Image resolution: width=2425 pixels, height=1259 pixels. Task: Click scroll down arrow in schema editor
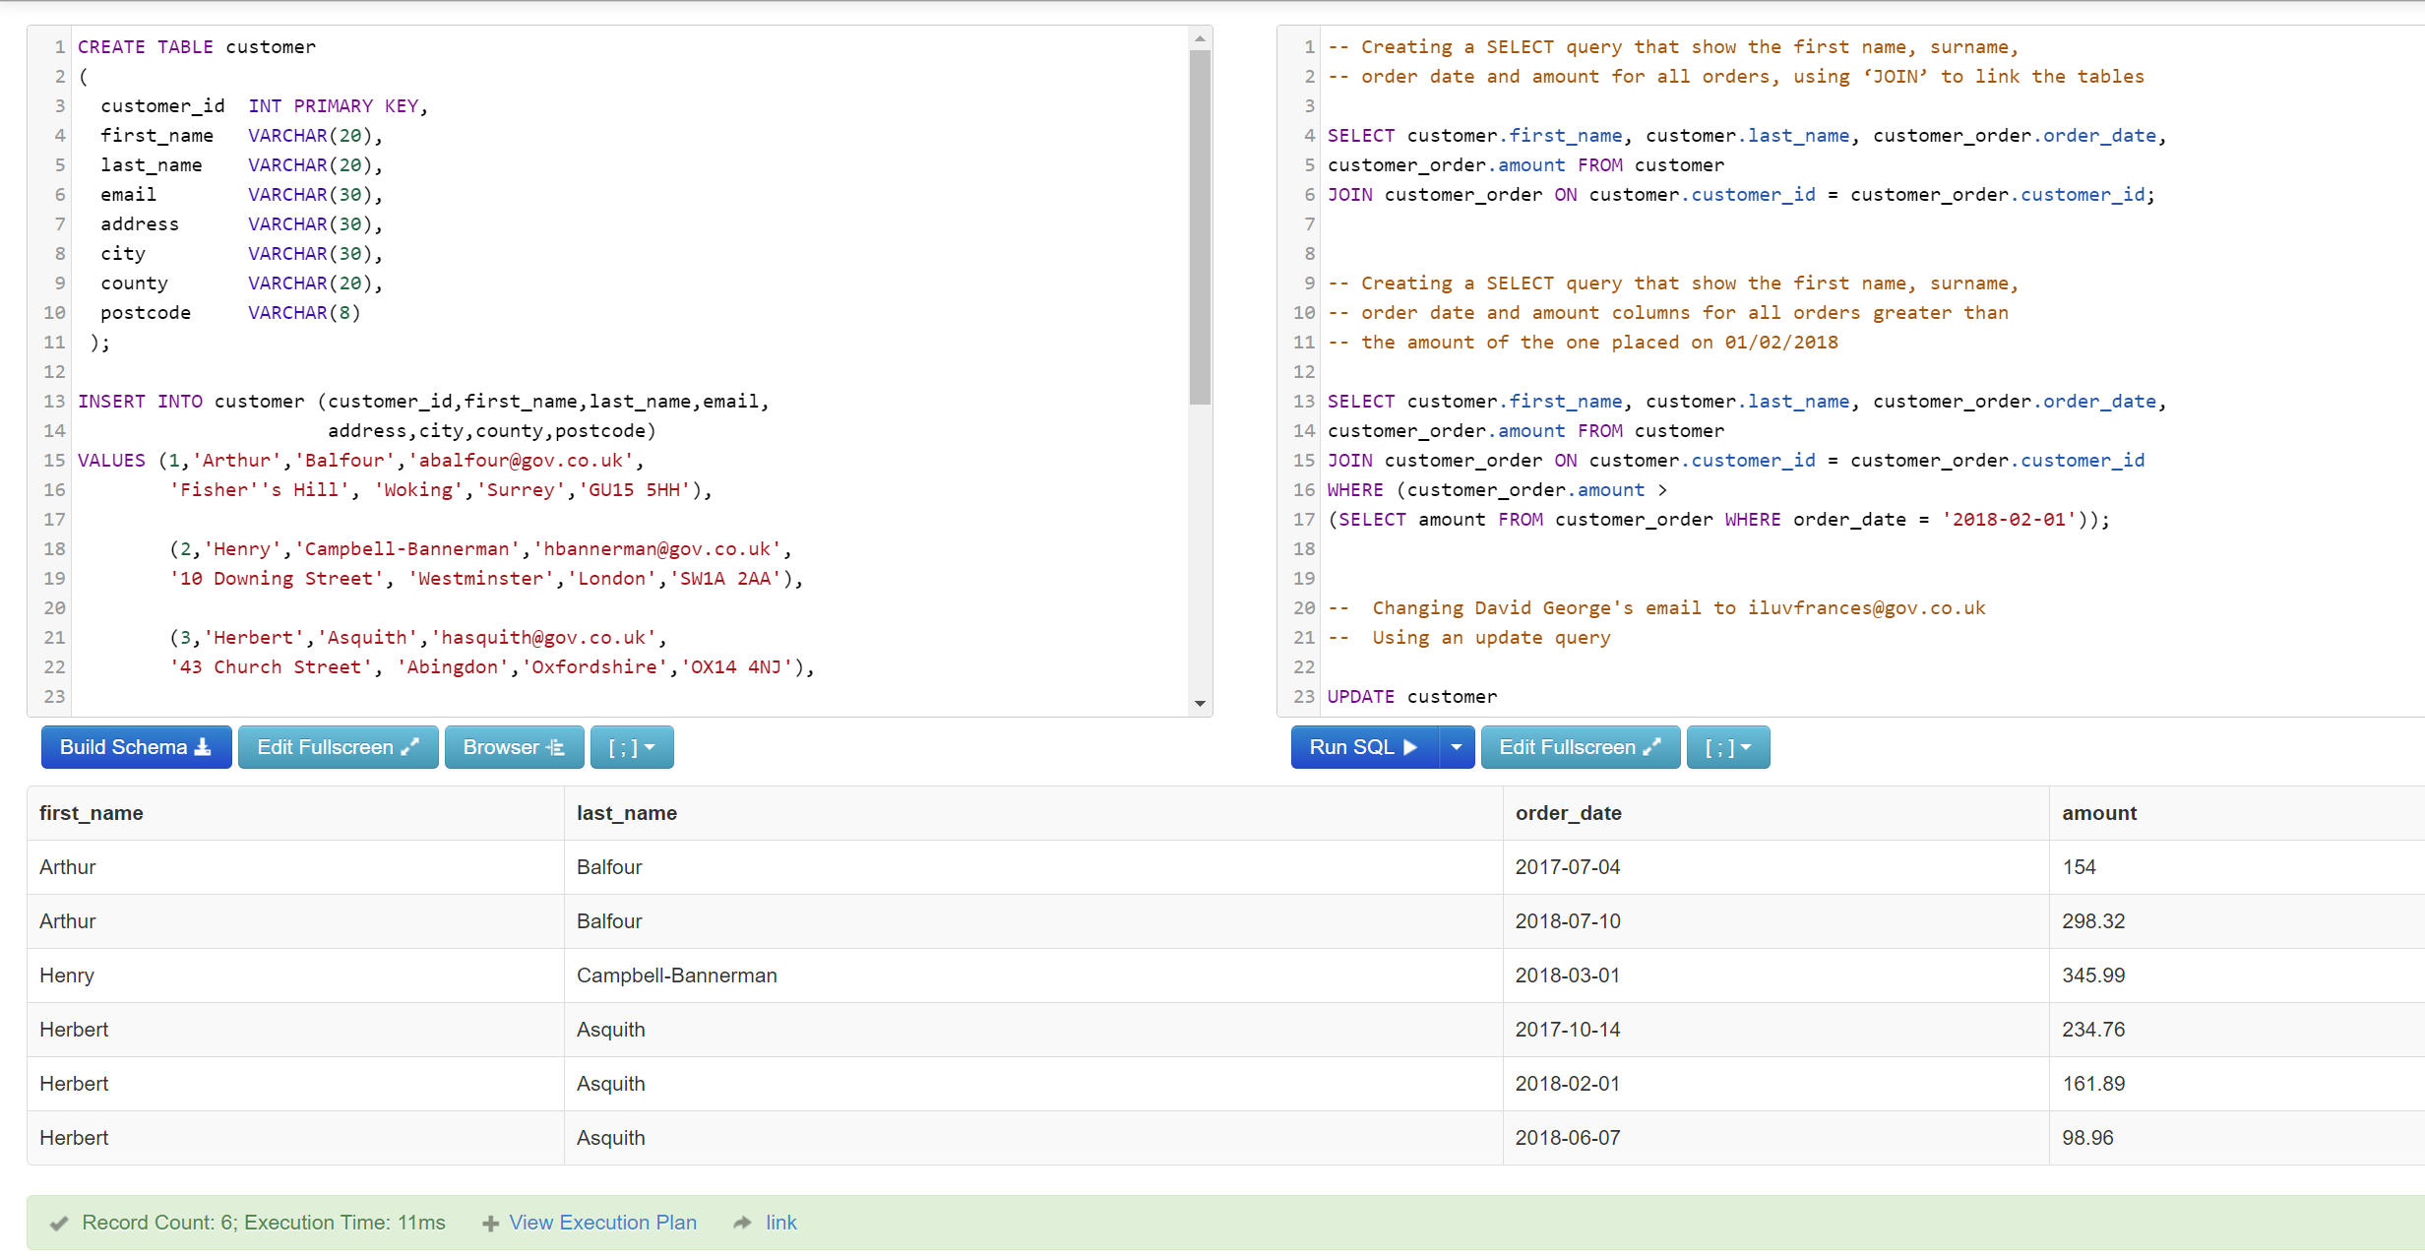coord(1200,703)
